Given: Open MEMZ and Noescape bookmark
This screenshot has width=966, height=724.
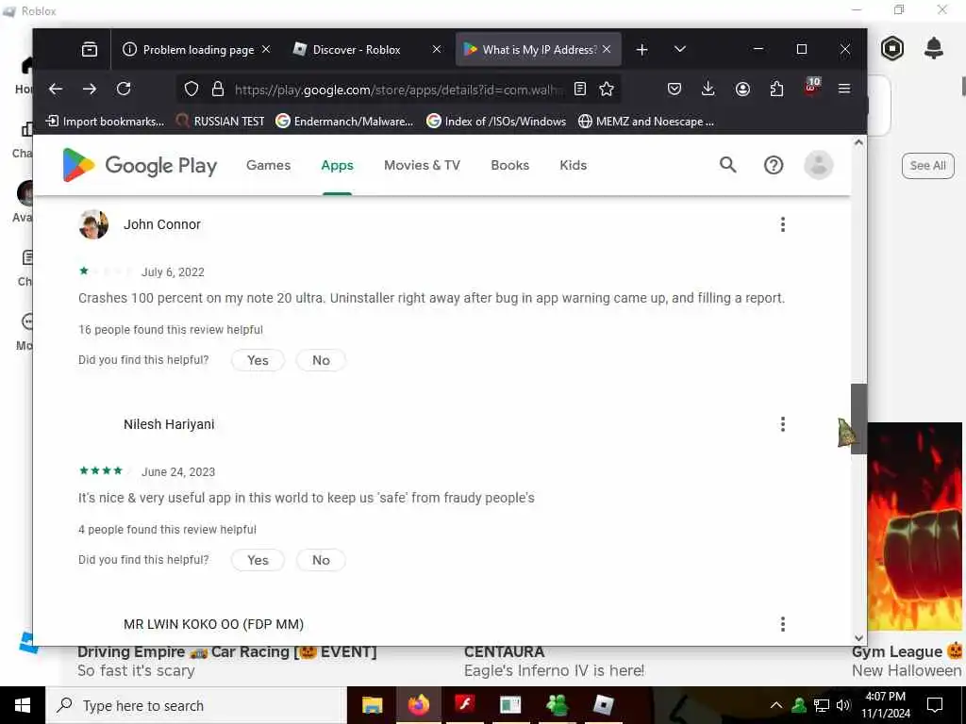Looking at the screenshot, I should (x=646, y=122).
